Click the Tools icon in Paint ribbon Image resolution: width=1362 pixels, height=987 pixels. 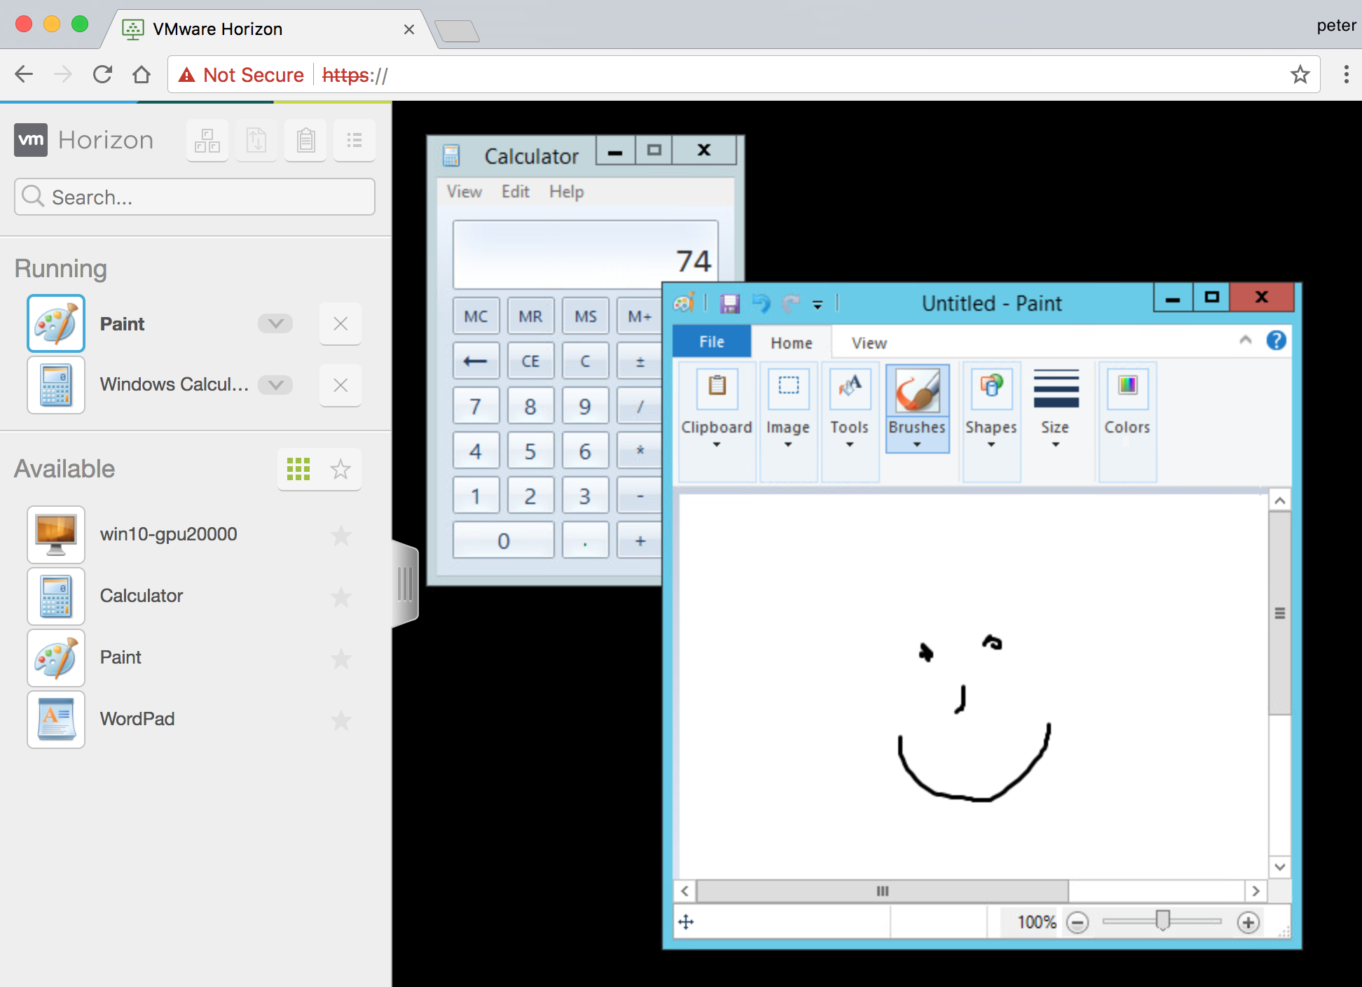(x=850, y=387)
